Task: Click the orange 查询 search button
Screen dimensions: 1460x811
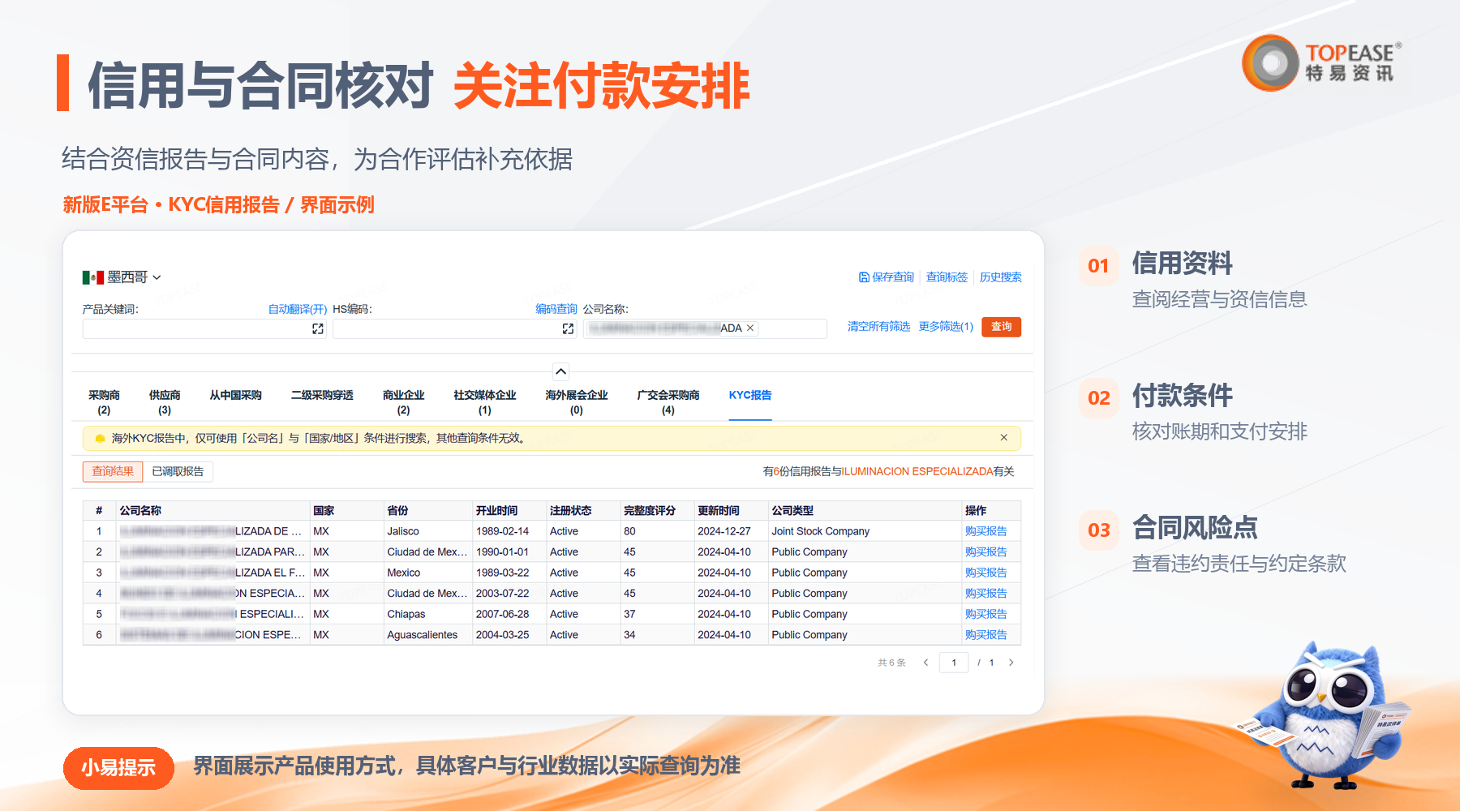Action: 1001,327
